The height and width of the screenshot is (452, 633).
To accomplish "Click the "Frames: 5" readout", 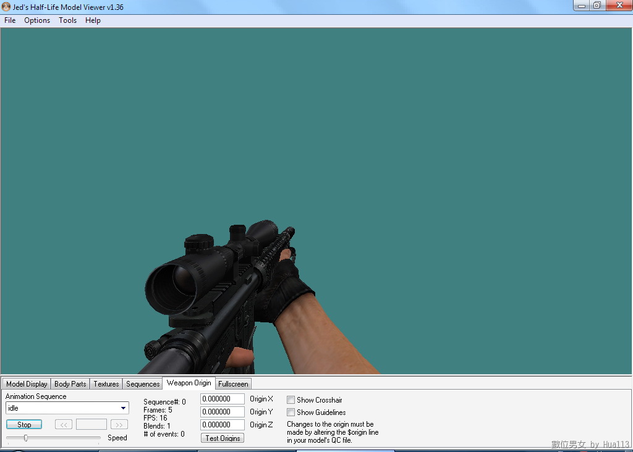I will point(158,410).
